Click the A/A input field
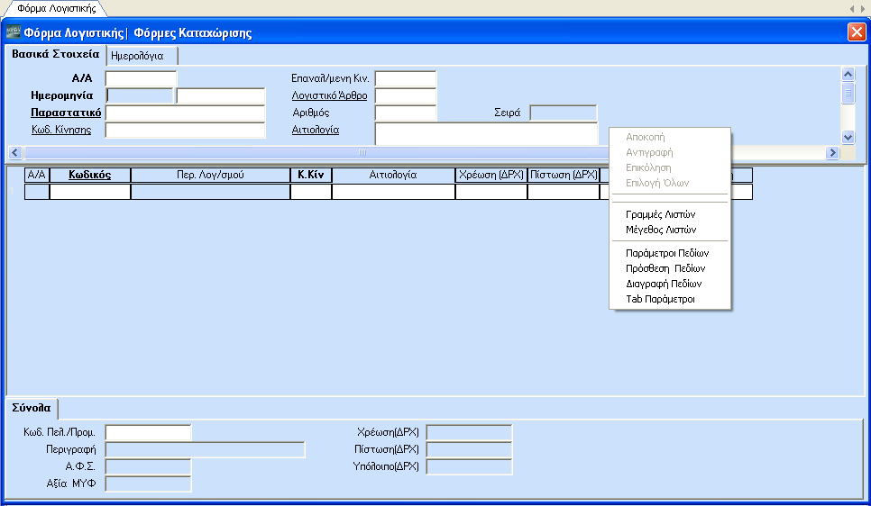Viewport: 871px width, 506px height. 141,79
